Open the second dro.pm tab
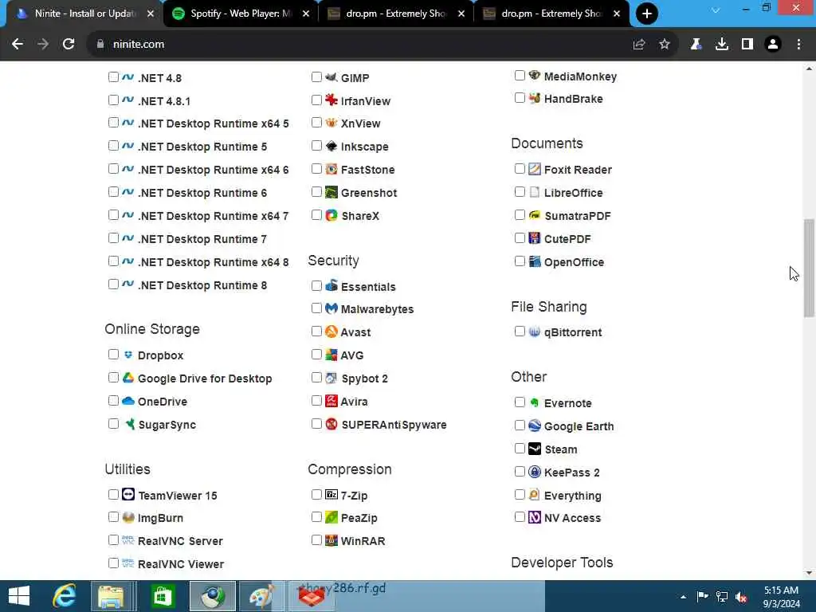Viewport: 816px width, 612px height. 551,14
